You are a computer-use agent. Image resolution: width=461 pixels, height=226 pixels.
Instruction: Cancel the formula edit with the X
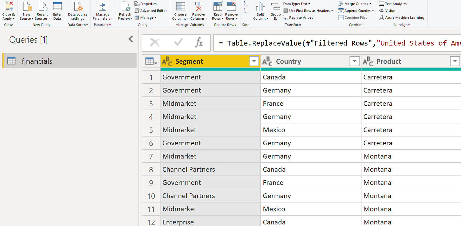[155, 43]
